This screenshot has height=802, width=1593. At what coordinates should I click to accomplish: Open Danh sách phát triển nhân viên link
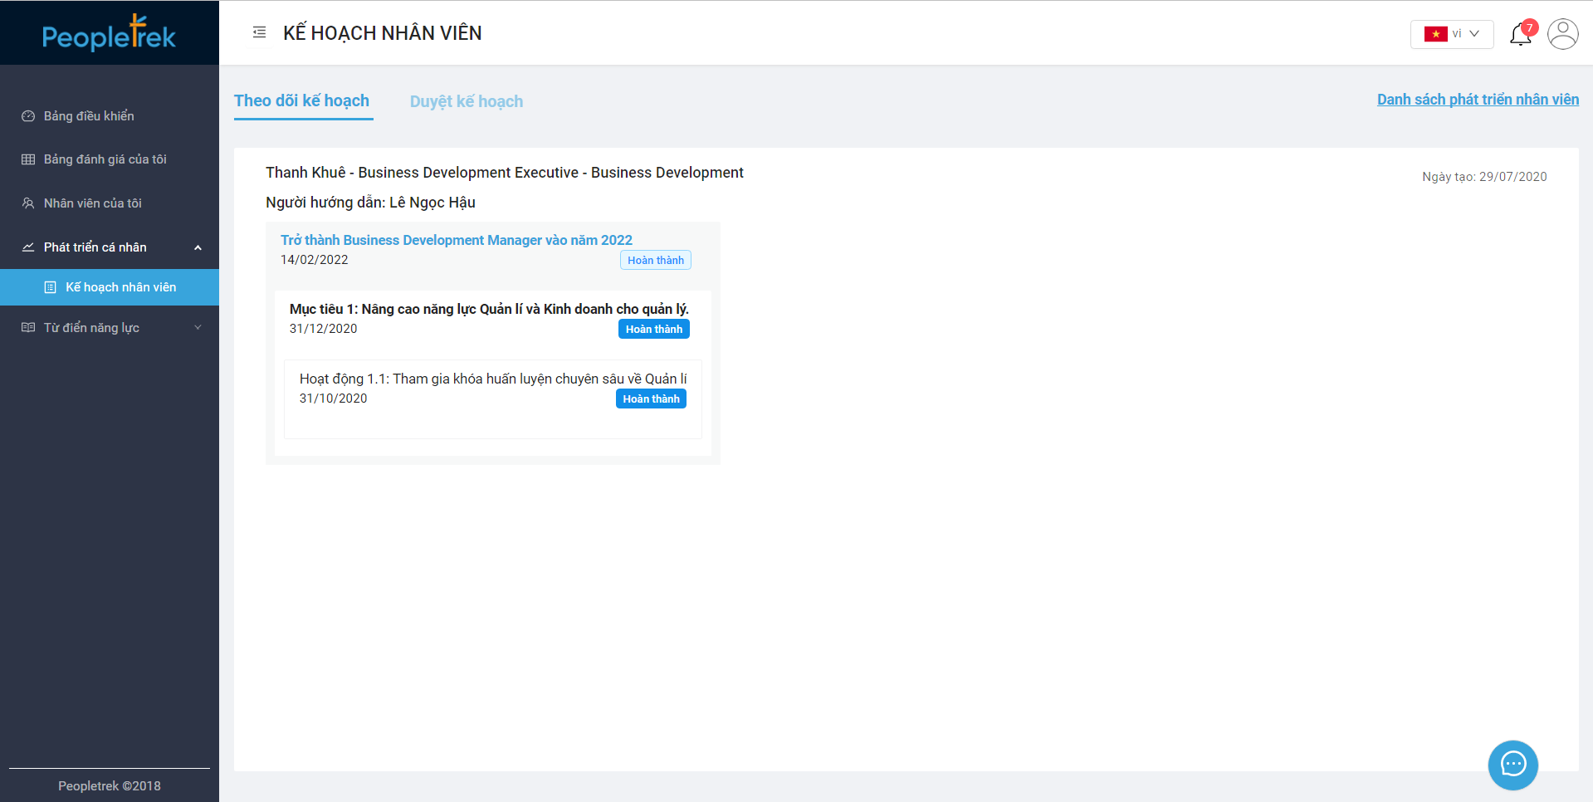coord(1478,100)
